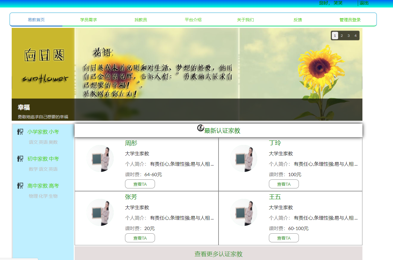Open 张芳's profile photo
The image size is (393, 260).
[x=100, y=212]
